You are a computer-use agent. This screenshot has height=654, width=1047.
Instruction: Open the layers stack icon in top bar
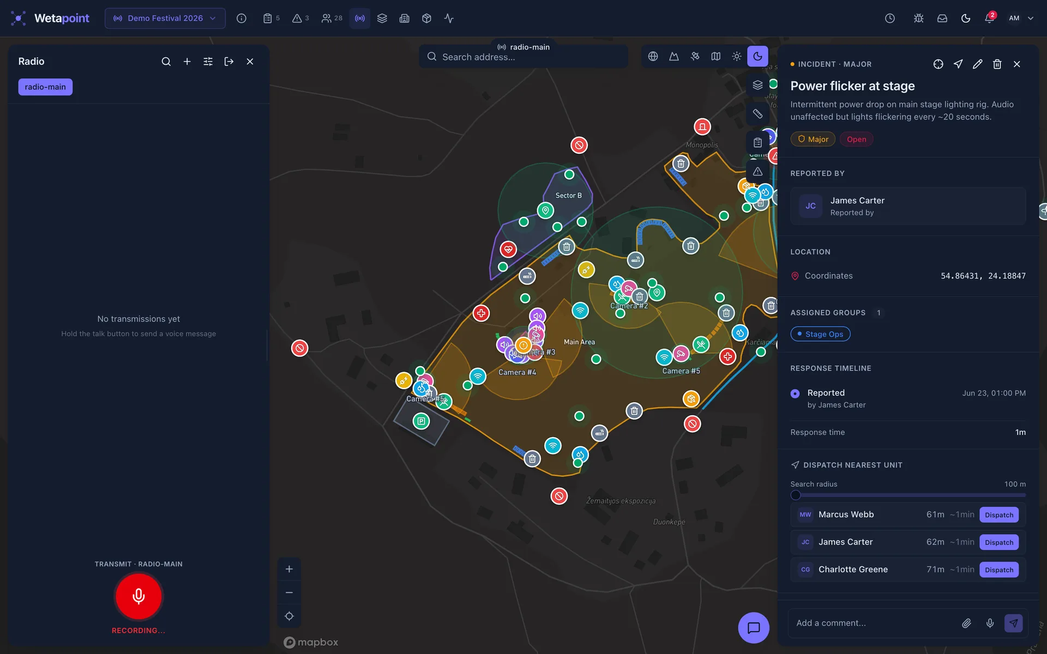[382, 19]
